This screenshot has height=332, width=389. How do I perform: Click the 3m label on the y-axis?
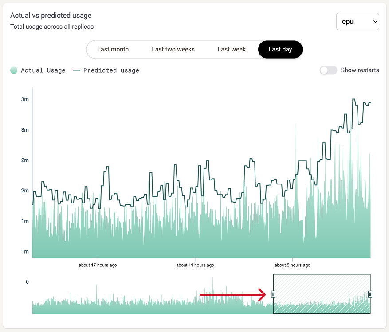[x=25, y=99]
